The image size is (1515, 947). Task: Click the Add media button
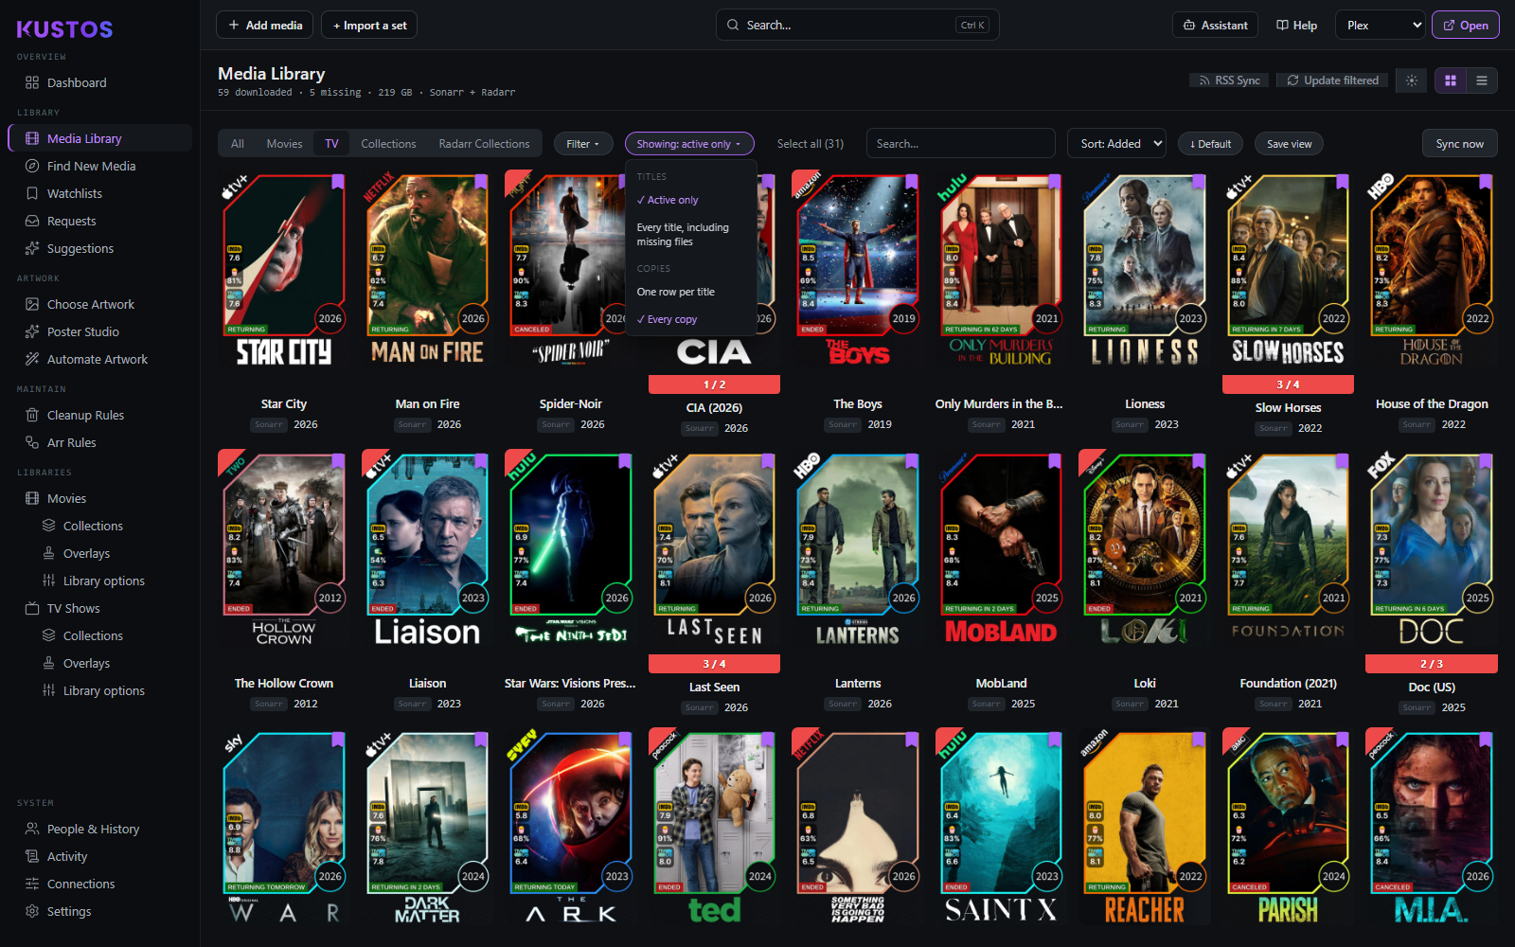click(x=265, y=26)
